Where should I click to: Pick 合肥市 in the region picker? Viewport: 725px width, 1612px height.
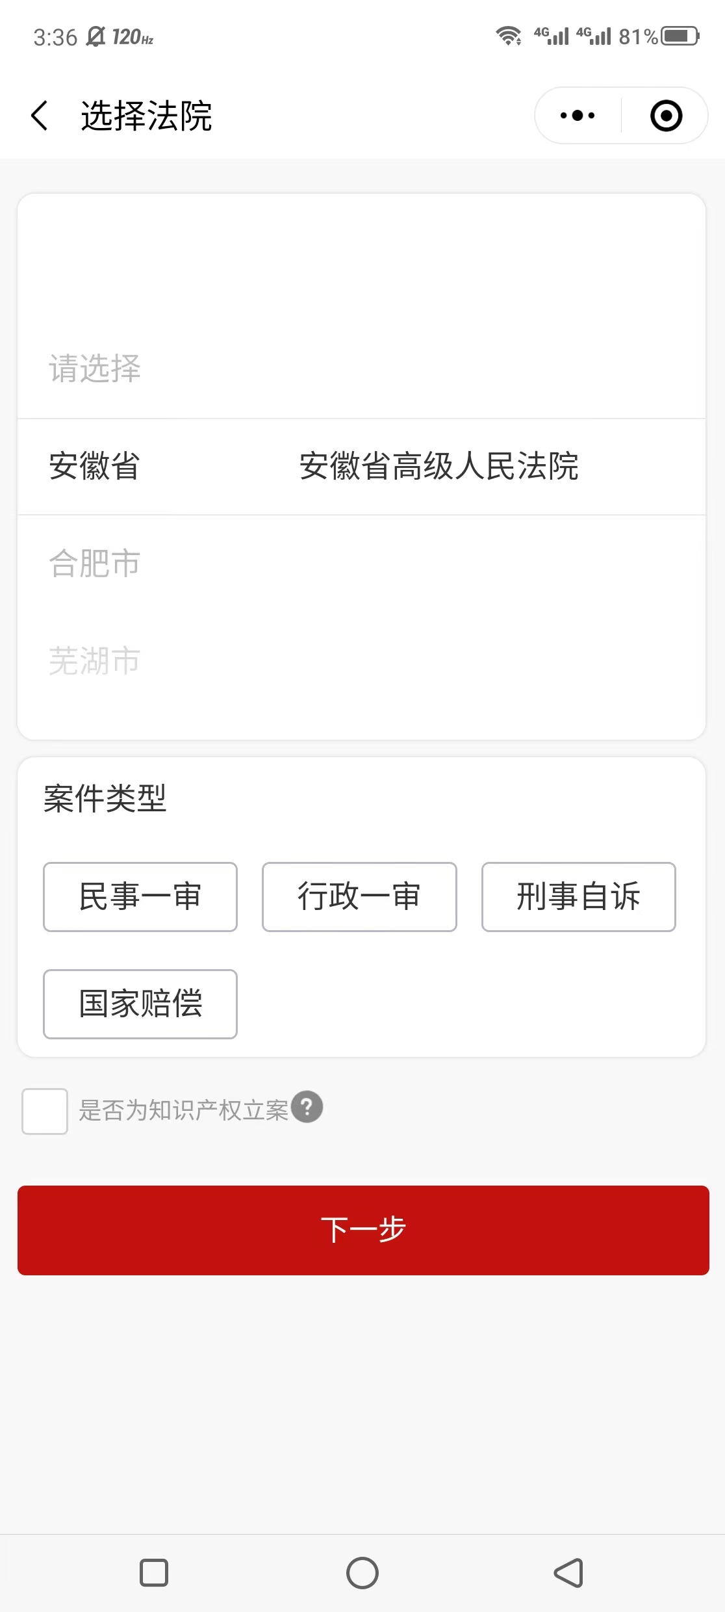pos(95,563)
